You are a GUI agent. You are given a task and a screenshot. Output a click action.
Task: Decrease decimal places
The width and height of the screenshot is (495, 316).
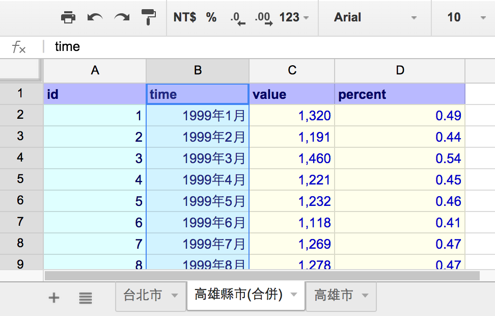pos(237,18)
